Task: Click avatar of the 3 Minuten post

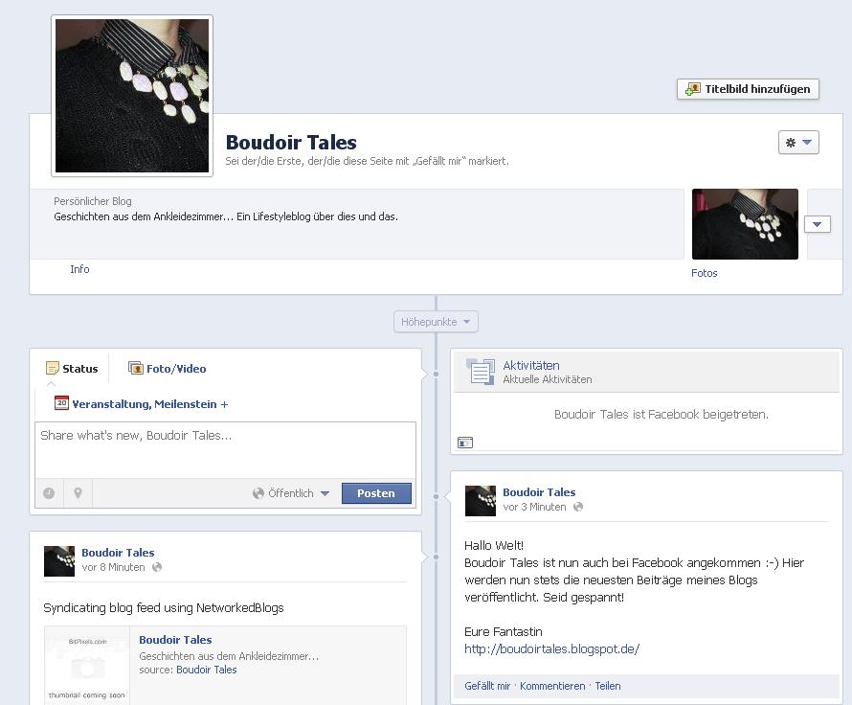Action: (x=481, y=501)
